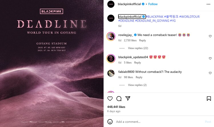Follow blackpinkofficial account

[x=153, y=4]
